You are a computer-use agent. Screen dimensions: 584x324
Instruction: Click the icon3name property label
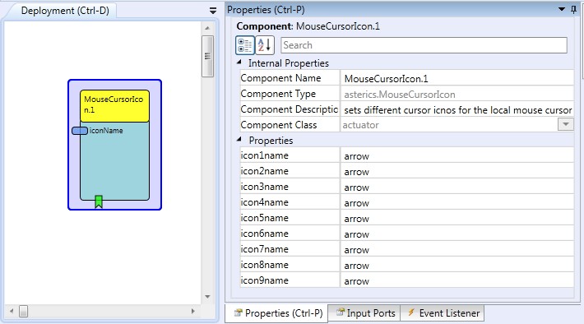point(264,187)
